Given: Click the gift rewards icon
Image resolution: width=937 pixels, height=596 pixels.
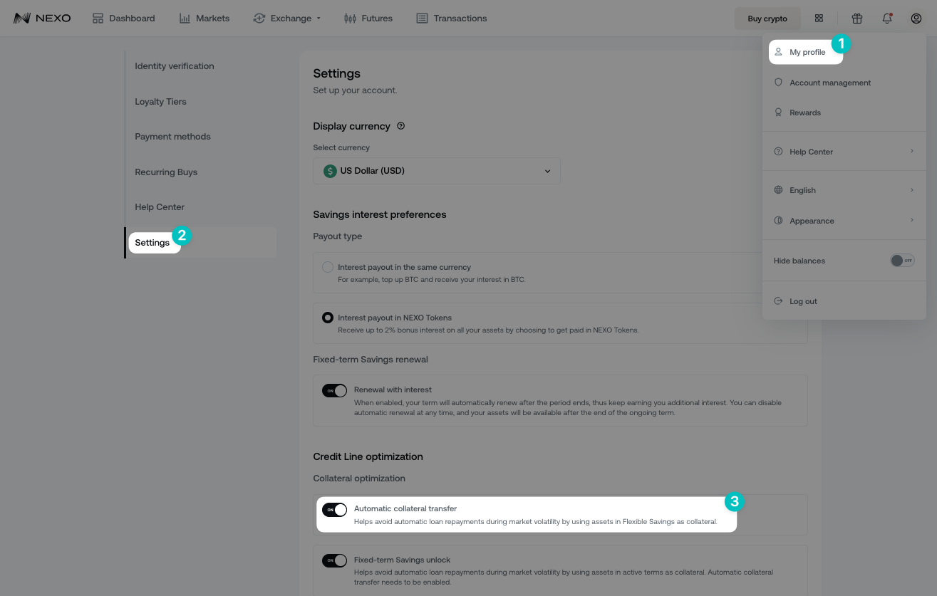Looking at the screenshot, I should (857, 18).
